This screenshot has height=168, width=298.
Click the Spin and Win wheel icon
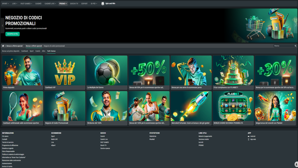pyautogui.click(x=103, y=3)
